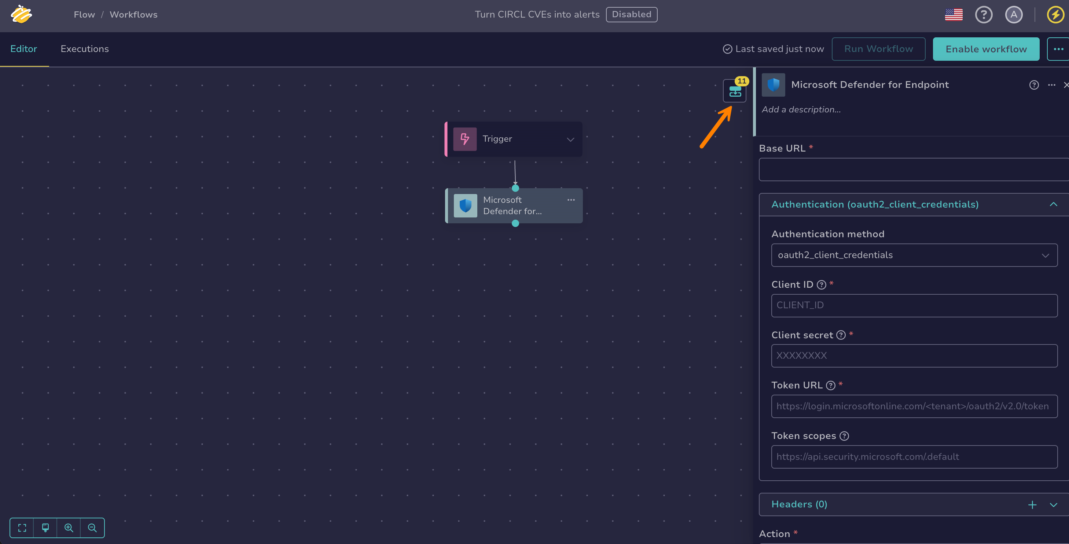Click the yellow lightning bolt icon

point(1055,15)
